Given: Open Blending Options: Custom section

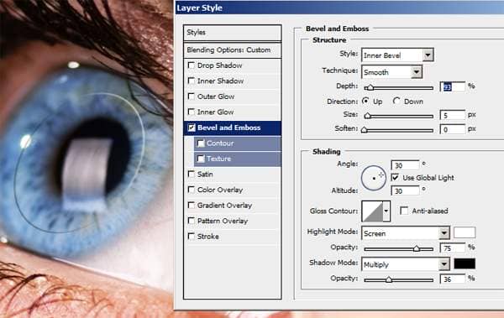Looking at the screenshot, I should 233,50.
